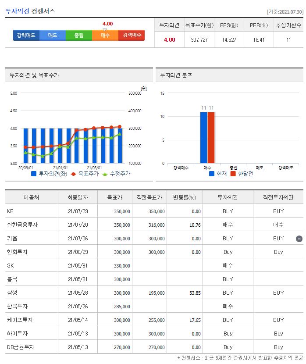
Task: Select the KB provider row name
Action: click(10, 211)
